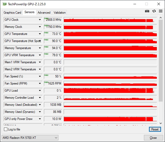This screenshot has height=142, width=165.
Task: Click the Memory Controller Load 2 % value
Action: click(x=53, y=98)
